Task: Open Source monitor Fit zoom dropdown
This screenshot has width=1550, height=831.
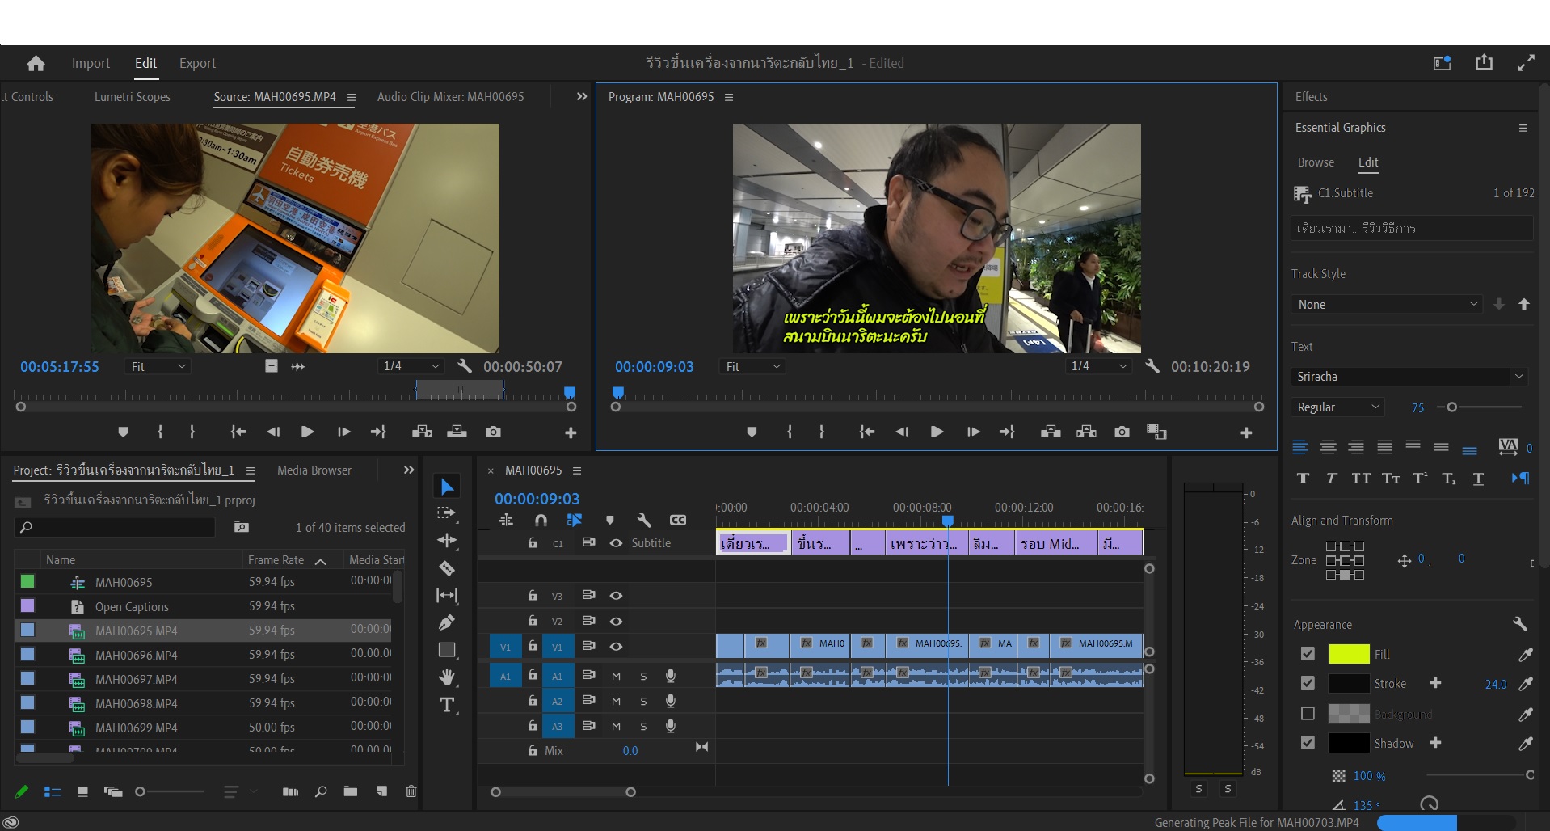Action: pyautogui.click(x=158, y=366)
